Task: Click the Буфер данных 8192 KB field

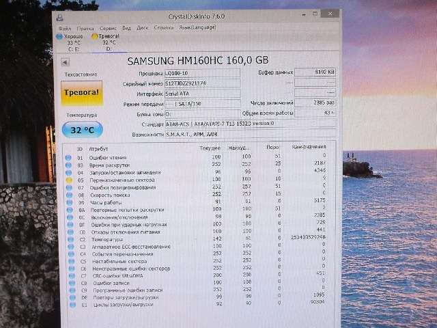Action: pos(315,72)
